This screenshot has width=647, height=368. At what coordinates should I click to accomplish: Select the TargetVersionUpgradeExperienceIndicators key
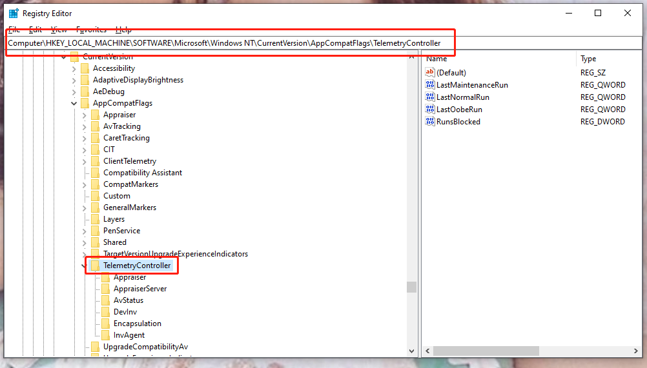(x=176, y=254)
